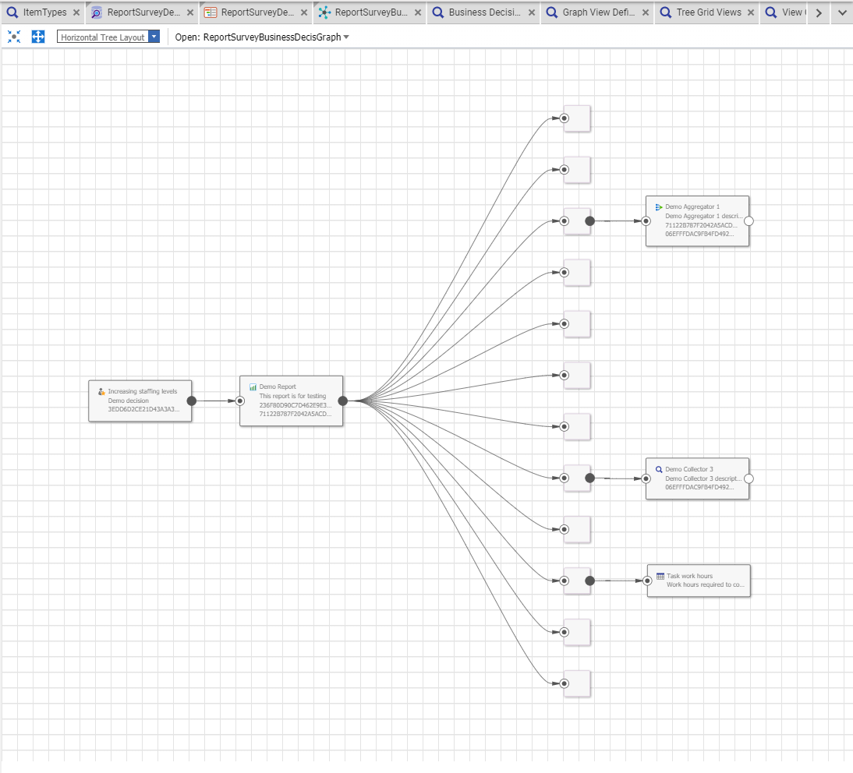Switch to the ReportSurveyBu... graph tab
This screenshot has width=853, height=773.
[370, 12]
